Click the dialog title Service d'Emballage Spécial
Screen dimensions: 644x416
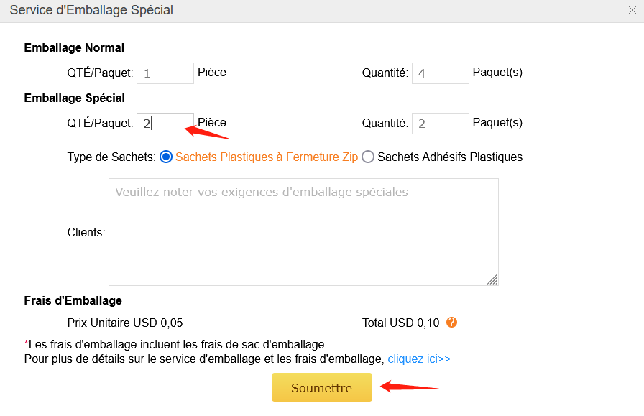91,10
